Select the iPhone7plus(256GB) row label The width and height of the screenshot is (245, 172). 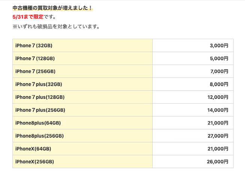coord(40,110)
